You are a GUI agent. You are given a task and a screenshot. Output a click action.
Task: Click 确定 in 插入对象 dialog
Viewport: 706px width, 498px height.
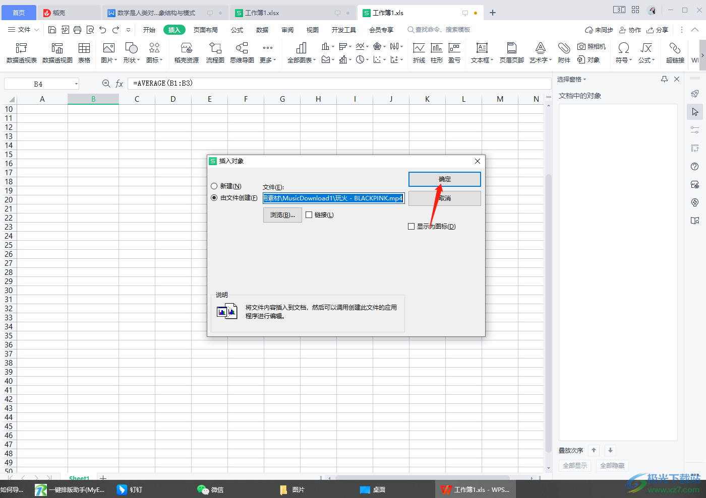[445, 179]
